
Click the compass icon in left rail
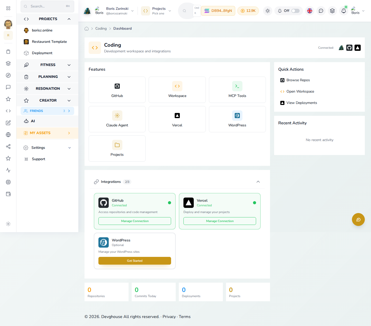[x=8, y=75]
